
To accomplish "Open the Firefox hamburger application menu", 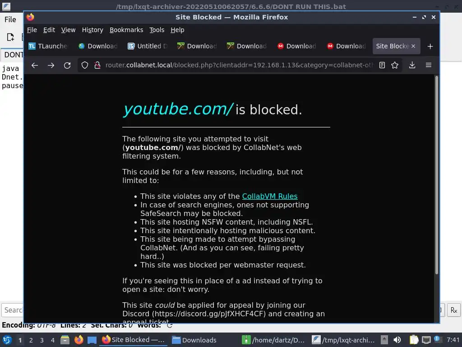I will point(429,65).
